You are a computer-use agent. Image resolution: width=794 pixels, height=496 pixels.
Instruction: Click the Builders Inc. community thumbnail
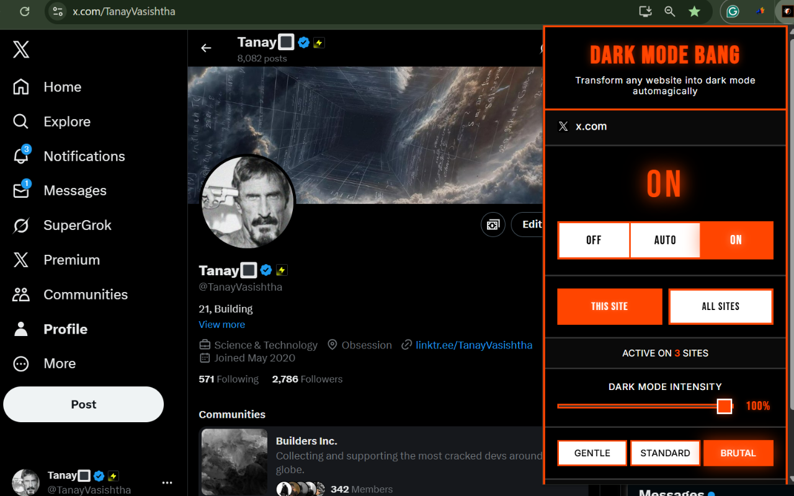click(234, 462)
